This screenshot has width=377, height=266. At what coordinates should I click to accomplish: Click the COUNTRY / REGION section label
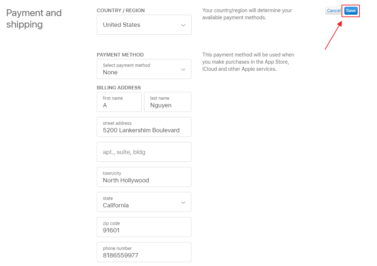121,10
